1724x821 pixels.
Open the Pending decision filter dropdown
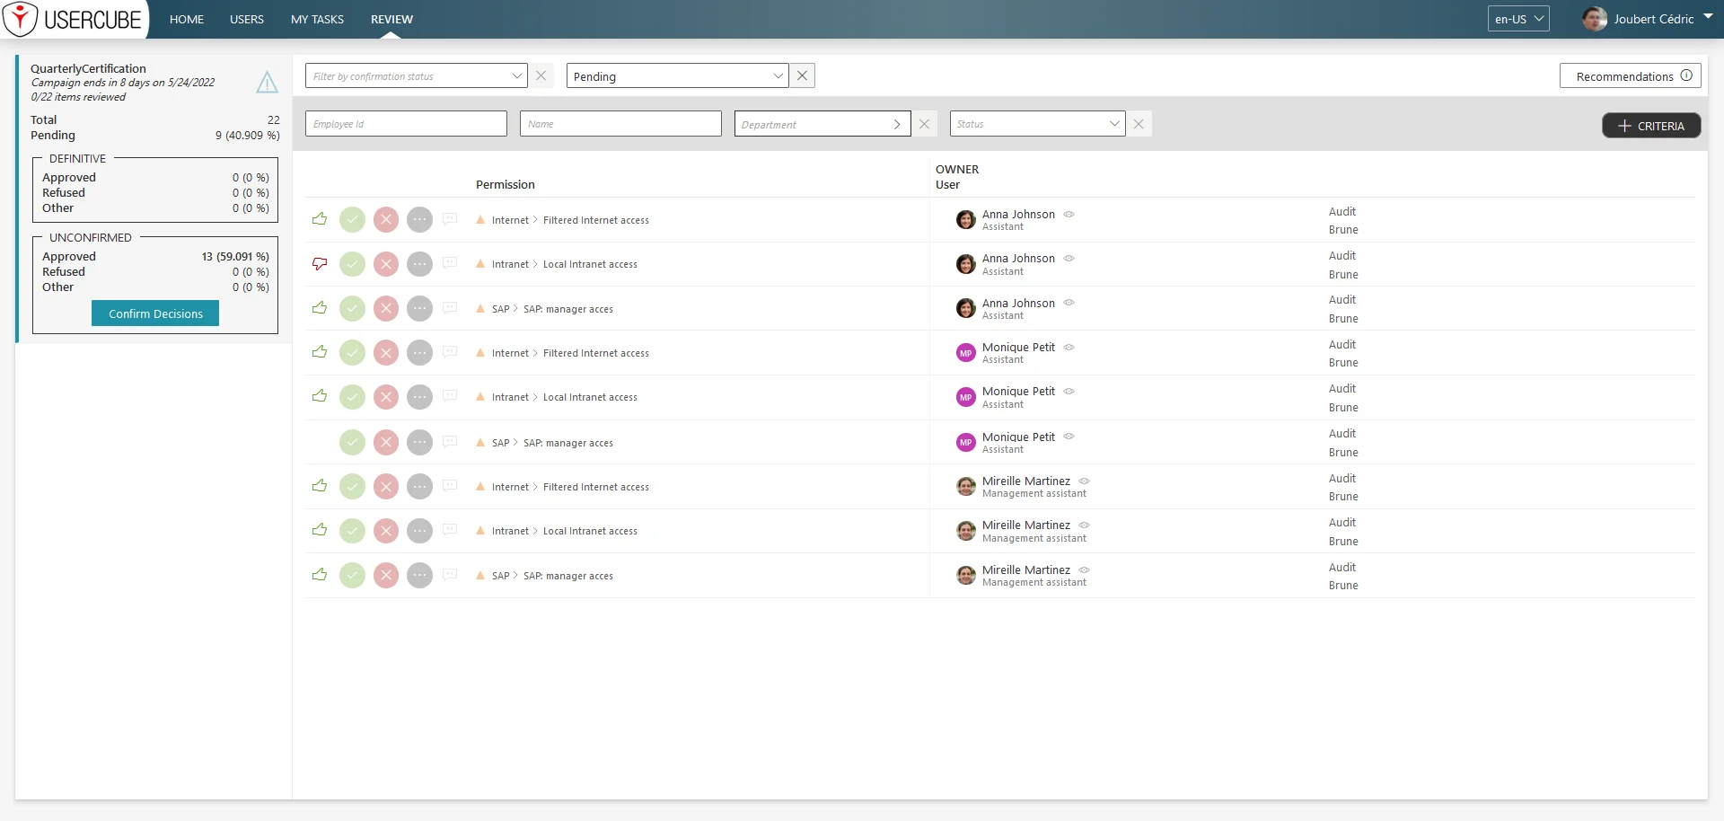click(677, 76)
